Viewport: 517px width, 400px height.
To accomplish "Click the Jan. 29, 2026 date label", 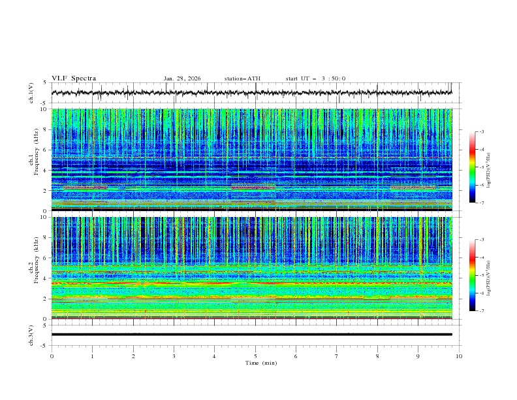I will pyautogui.click(x=182, y=78).
